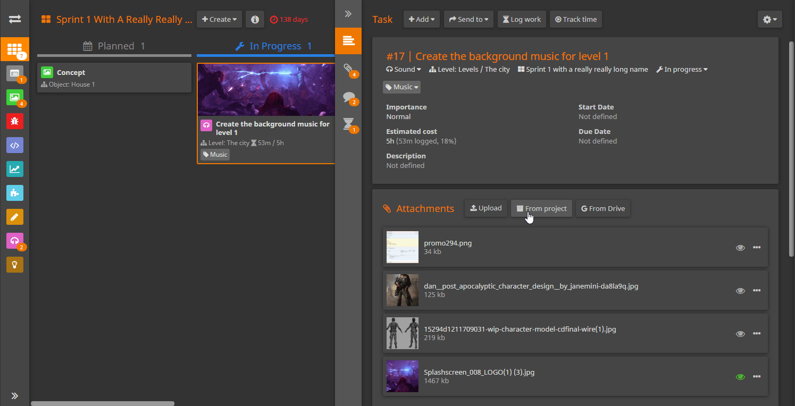
Task: Show the task attachments paperclip tab
Action: (348, 69)
